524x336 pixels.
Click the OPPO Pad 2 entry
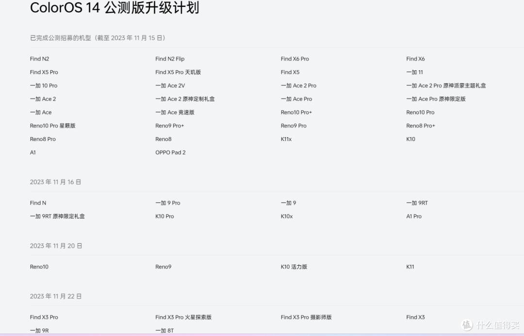(x=170, y=152)
